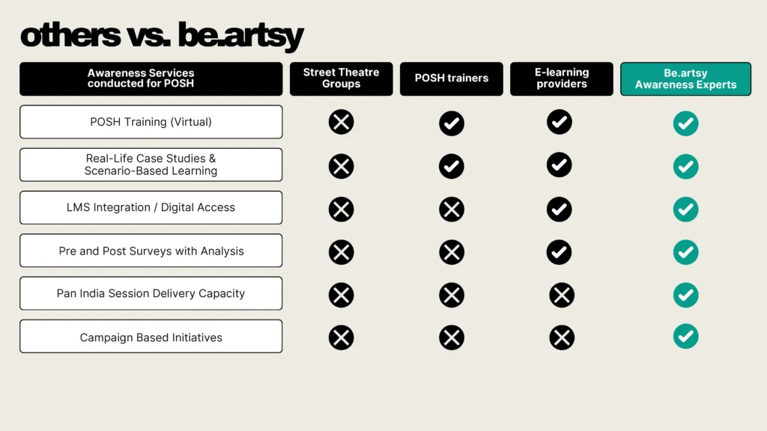The image size is (767, 431).
Task: Click POSH trainers checkmark for POSH Training (Virtual)
Action: point(452,123)
